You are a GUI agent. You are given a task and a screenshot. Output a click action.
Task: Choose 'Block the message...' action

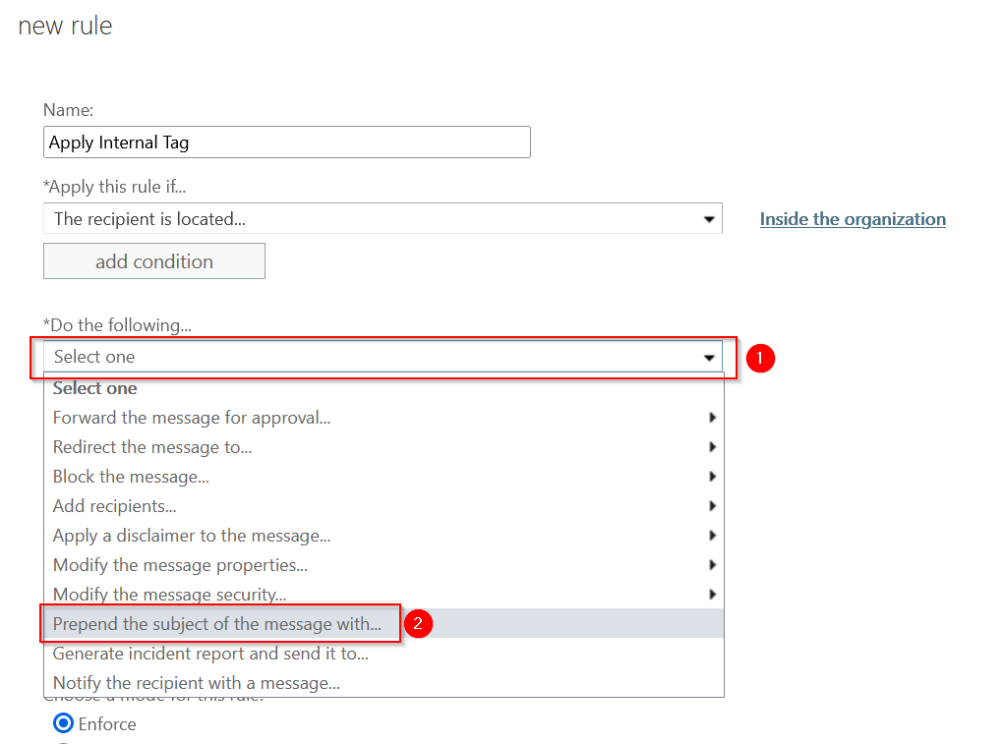[x=131, y=477]
